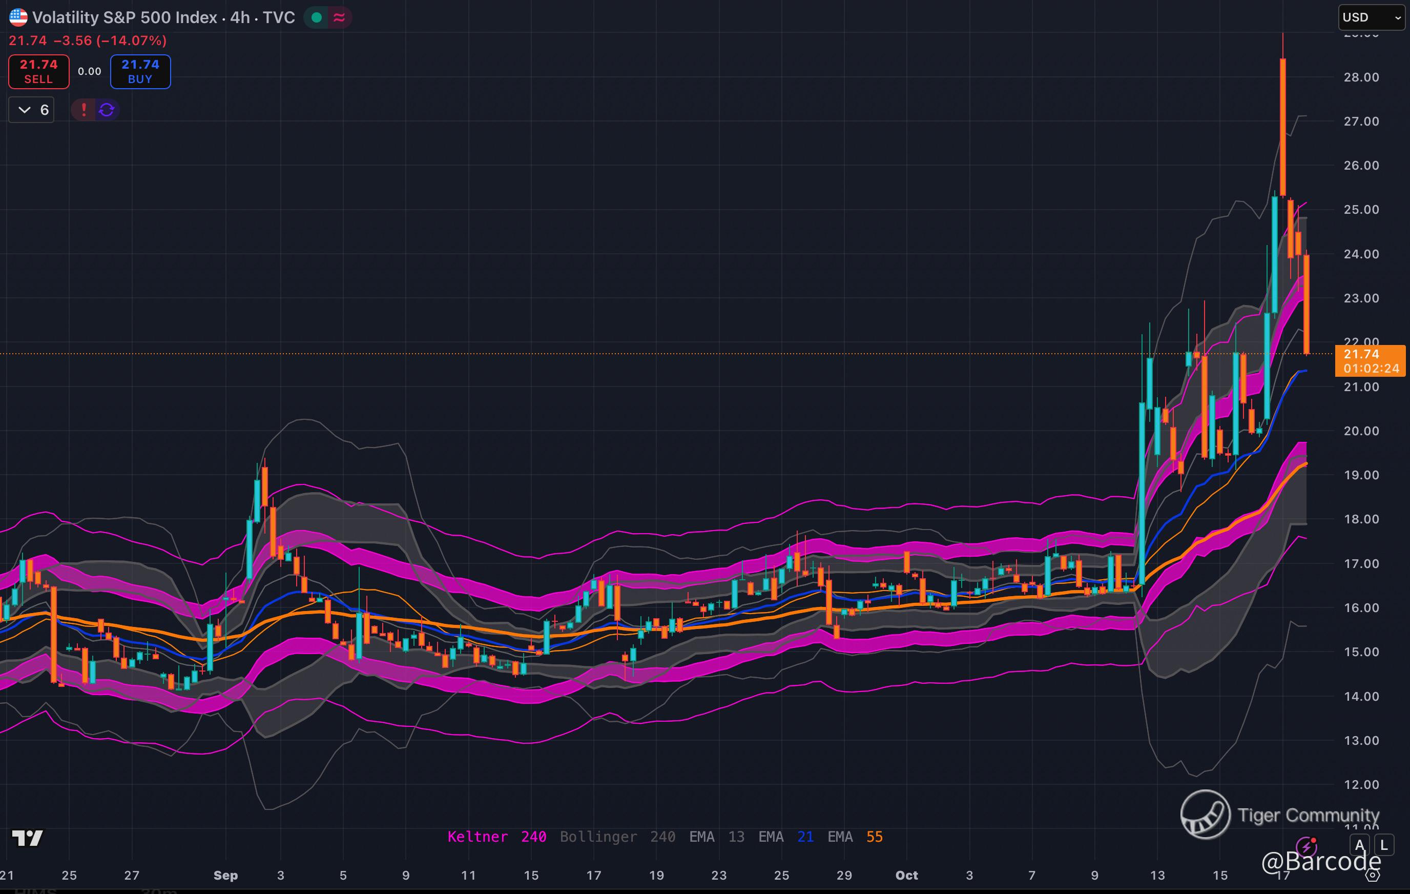Click the red exclamation warning icon
Image resolution: width=1410 pixels, height=894 pixels.
(x=84, y=110)
